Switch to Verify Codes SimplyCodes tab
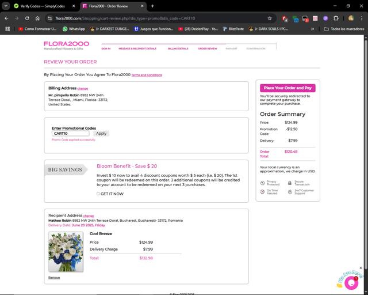Image resolution: width=368 pixels, height=295 pixels. pos(43,6)
